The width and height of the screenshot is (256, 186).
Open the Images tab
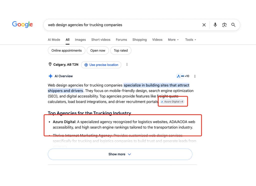pos(80,40)
